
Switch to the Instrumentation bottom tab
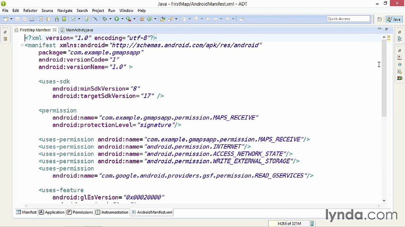(x=112, y=212)
